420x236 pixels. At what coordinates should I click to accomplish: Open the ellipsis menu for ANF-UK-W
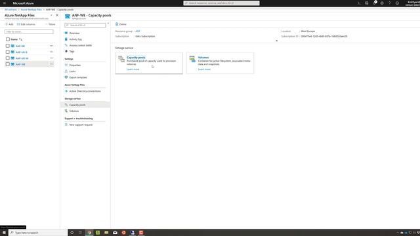(51, 58)
